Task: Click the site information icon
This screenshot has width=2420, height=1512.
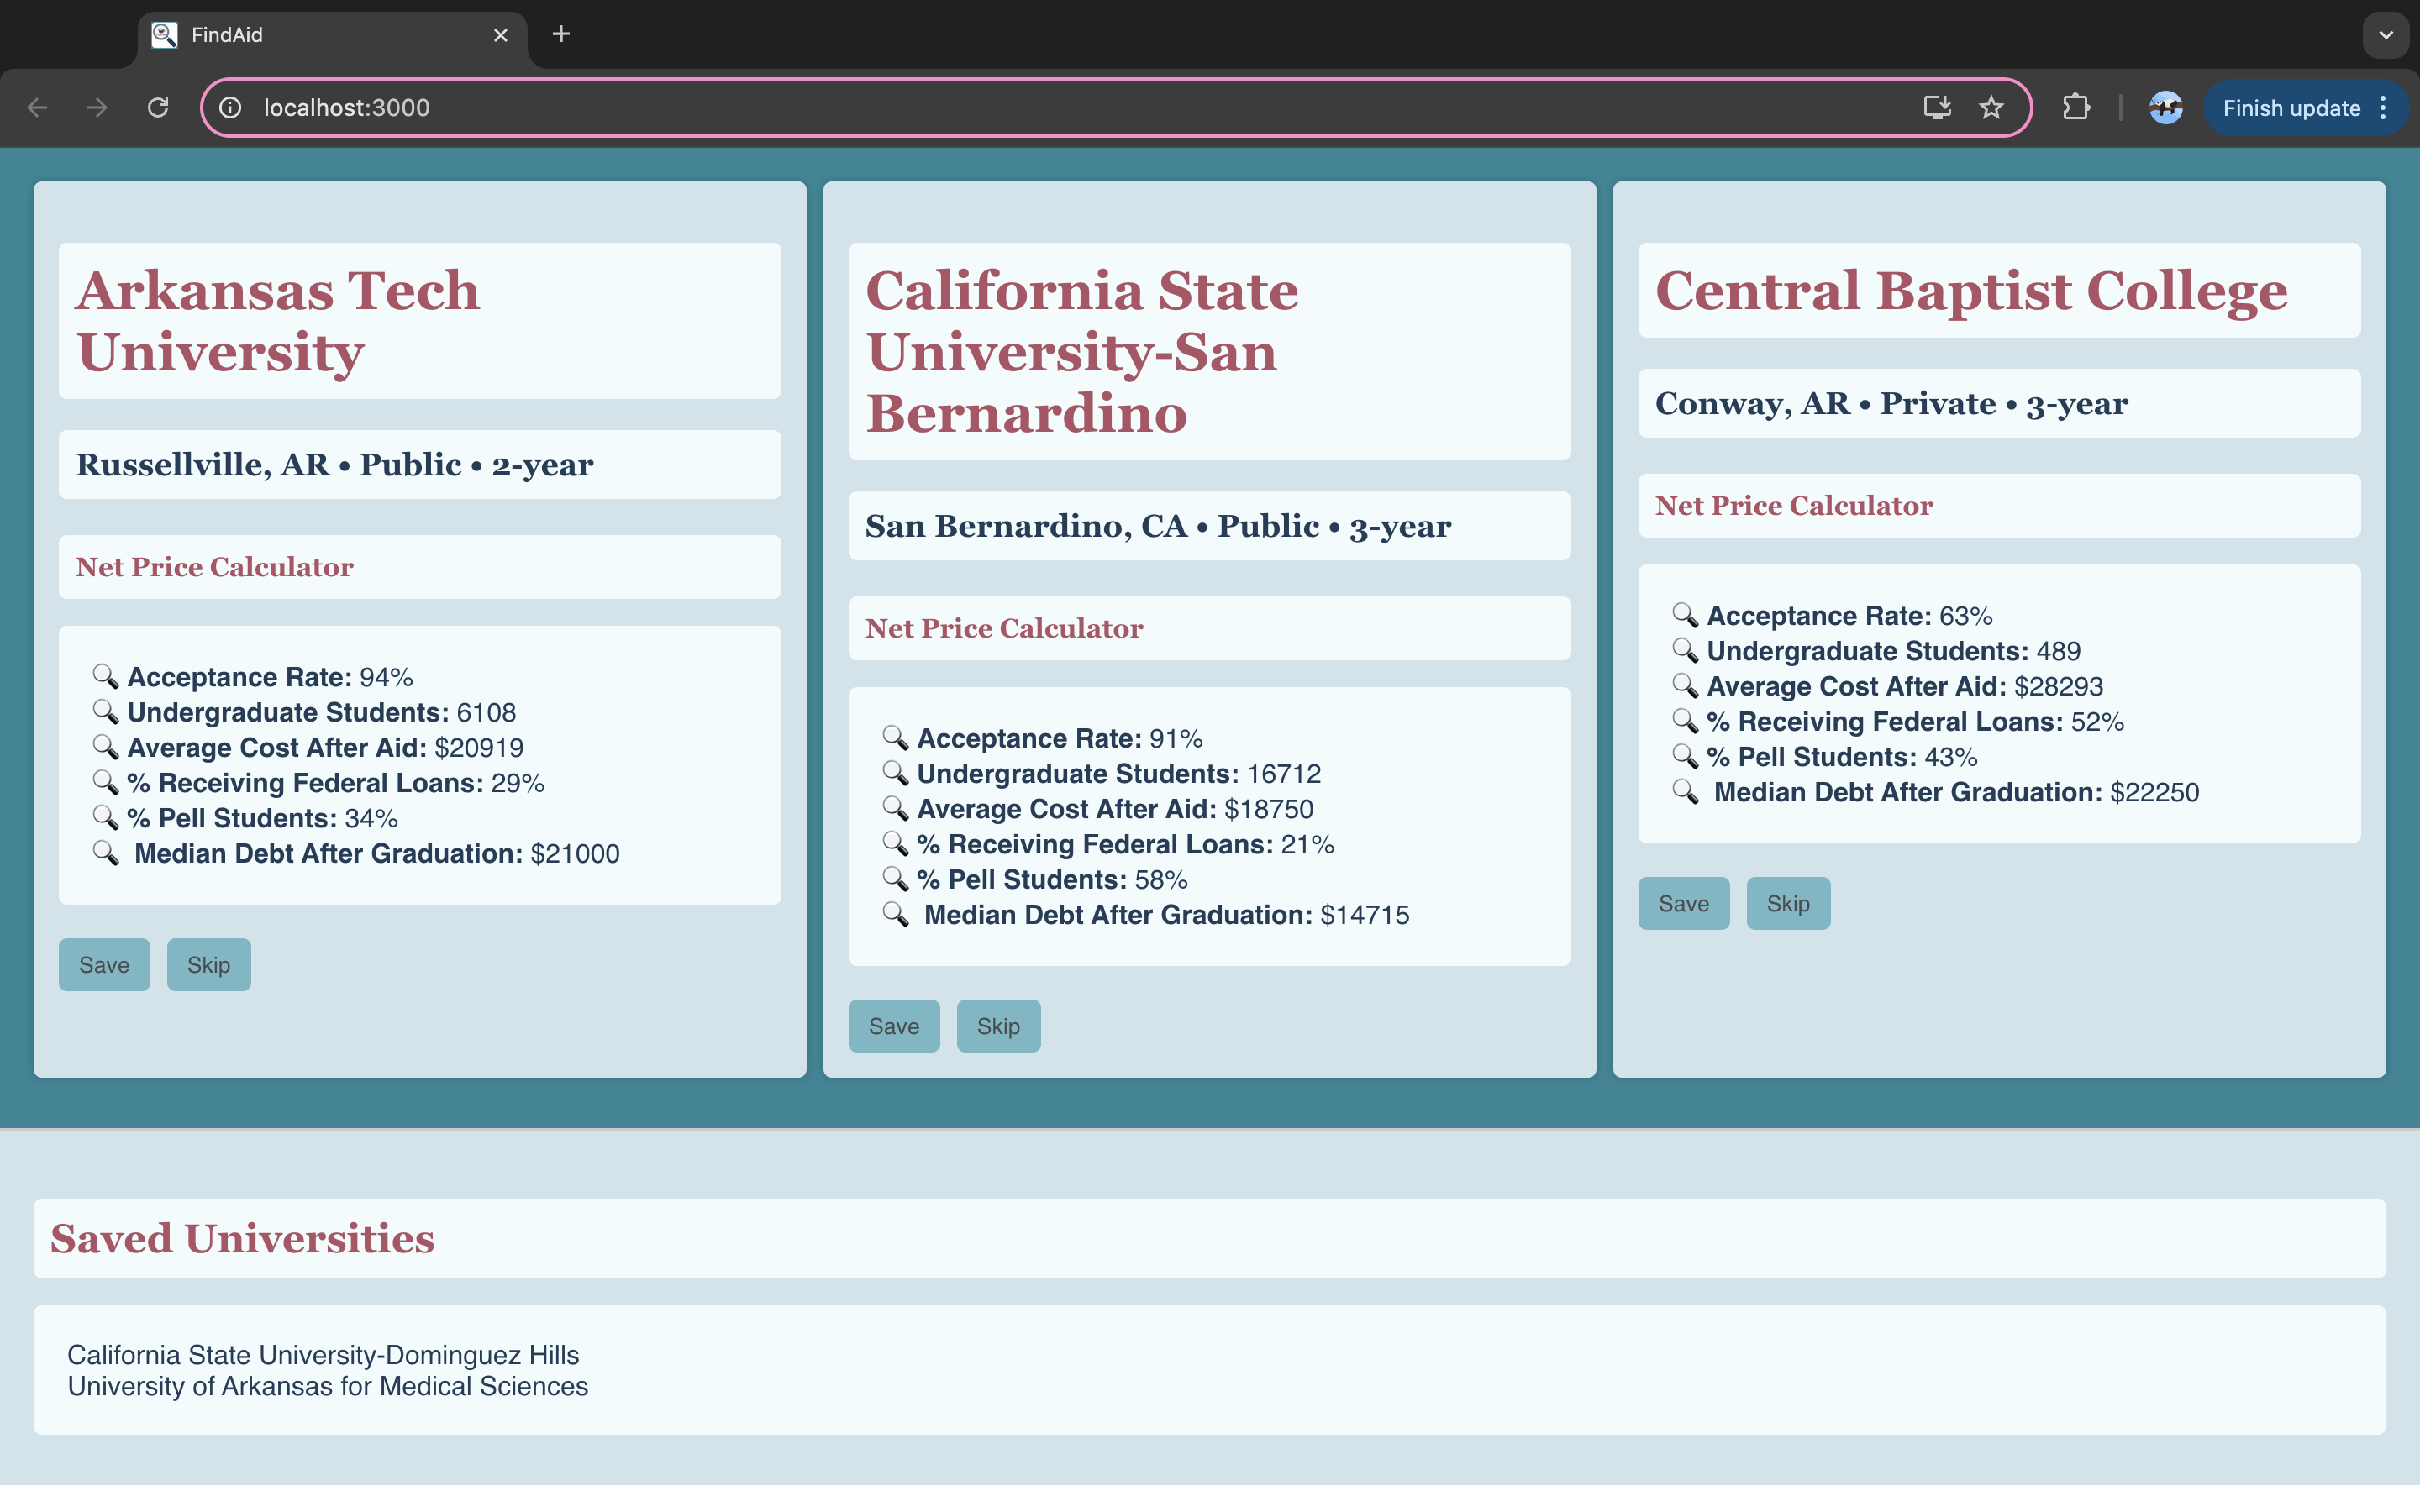Action: click(231, 107)
